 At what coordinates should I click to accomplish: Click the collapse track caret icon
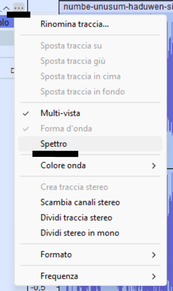pyautogui.click(x=7, y=8)
